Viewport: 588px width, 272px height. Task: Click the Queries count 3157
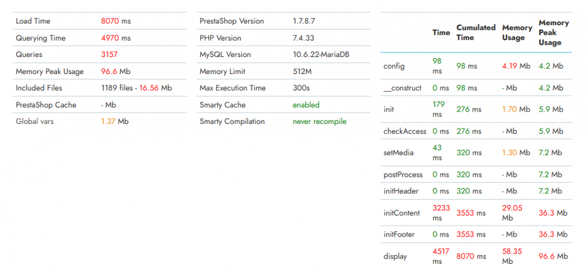(109, 54)
